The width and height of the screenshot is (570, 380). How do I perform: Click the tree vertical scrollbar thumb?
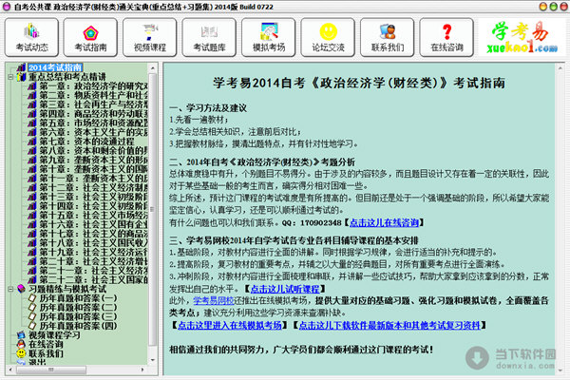pos(153,209)
